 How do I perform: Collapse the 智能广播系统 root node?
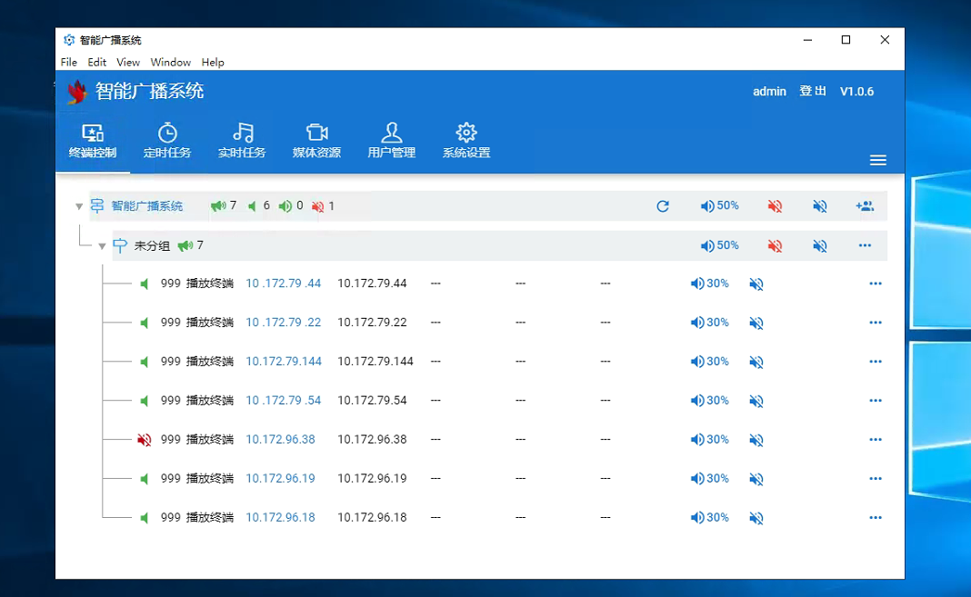79,206
